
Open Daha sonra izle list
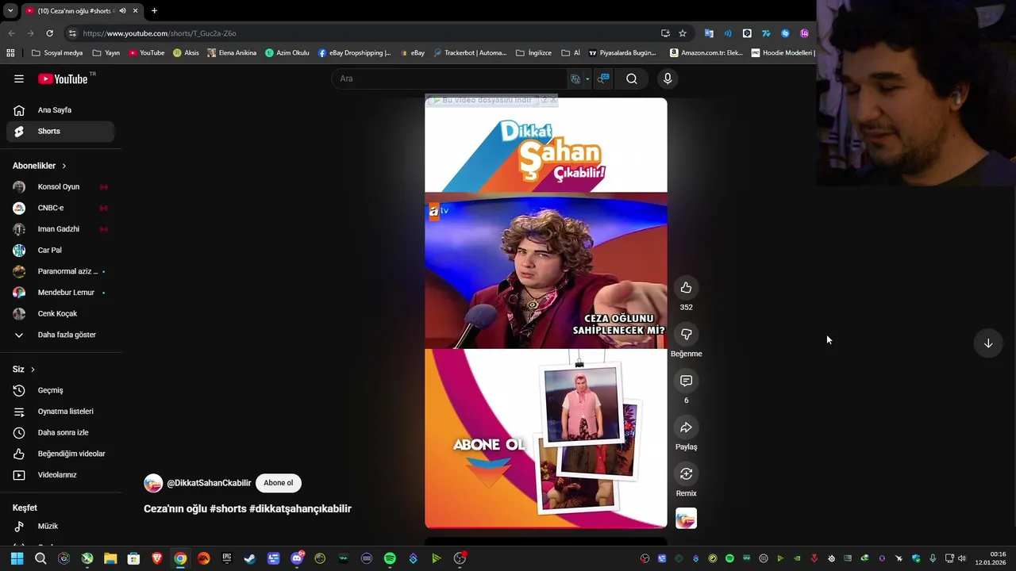pyautogui.click(x=60, y=433)
